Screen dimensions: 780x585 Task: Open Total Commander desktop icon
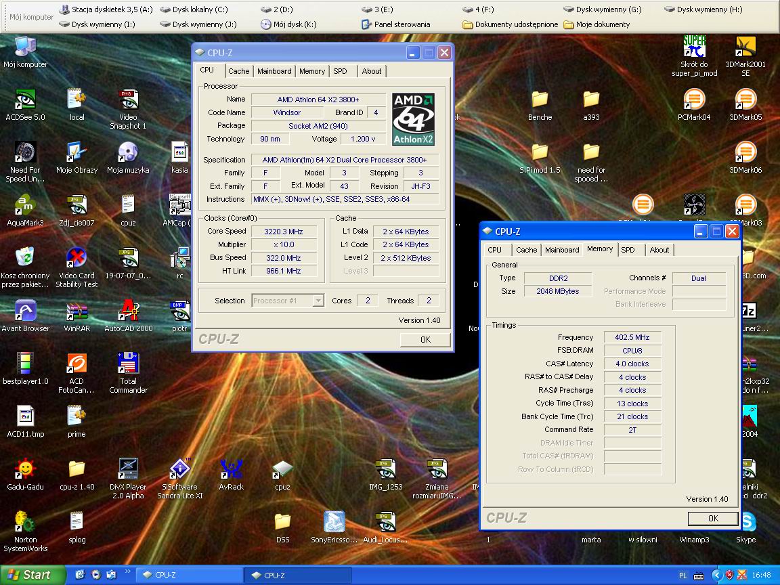click(129, 372)
